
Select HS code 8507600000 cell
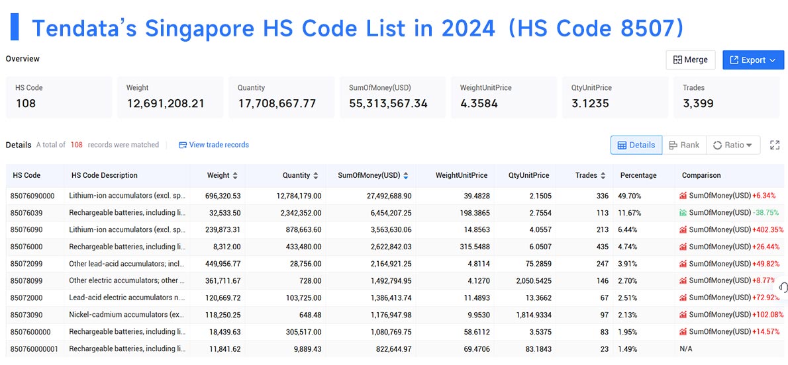coord(30,332)
